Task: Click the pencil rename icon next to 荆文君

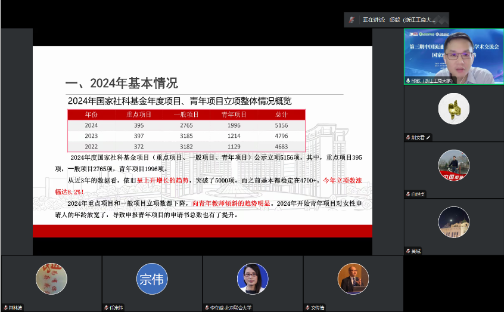Action: pos(428,137)
